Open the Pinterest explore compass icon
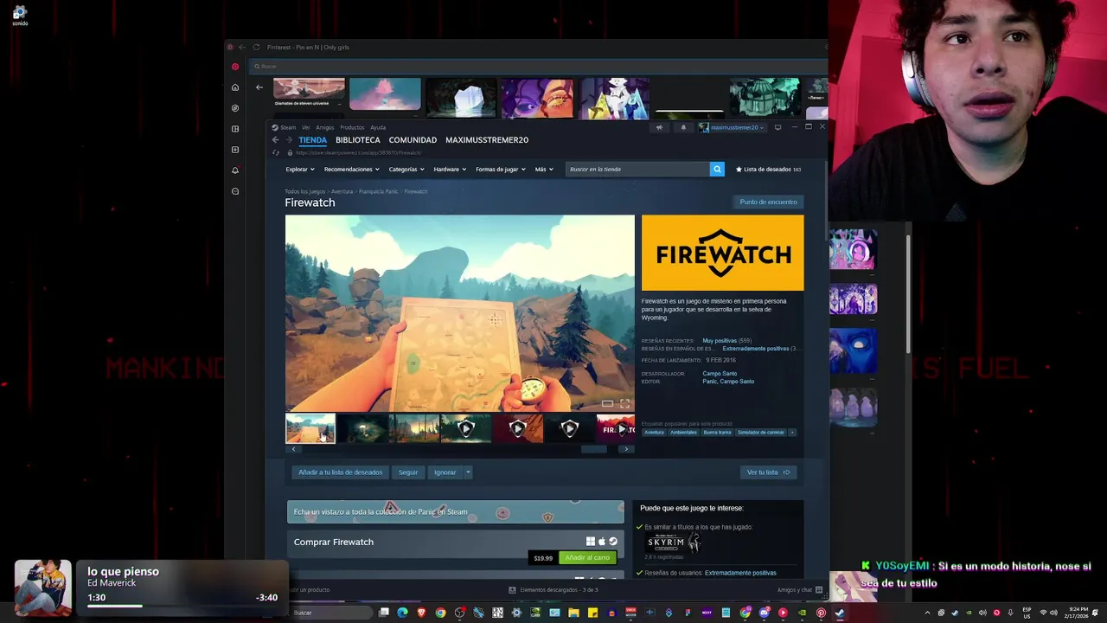The width and height of the screenshot is (1107, 623). [x=235, y=108]
